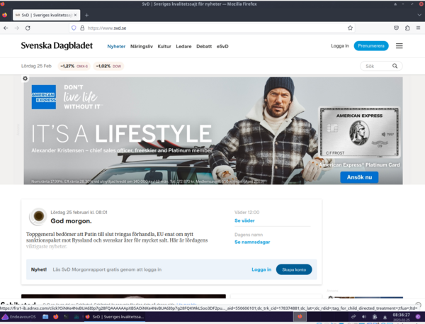The width and height of the screenshot is (425, 324).
Task: Open the Nyheter section
Action: coord(116,46)
